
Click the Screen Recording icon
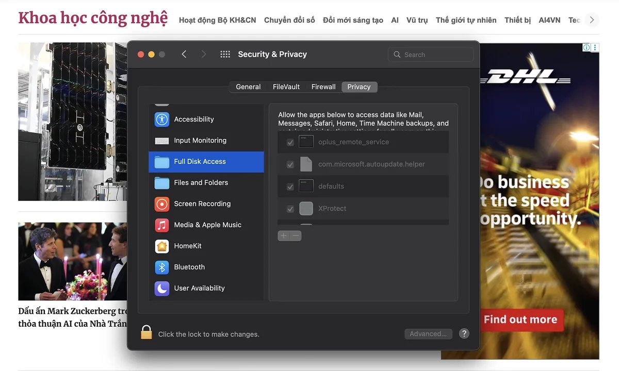pos(162,204)
